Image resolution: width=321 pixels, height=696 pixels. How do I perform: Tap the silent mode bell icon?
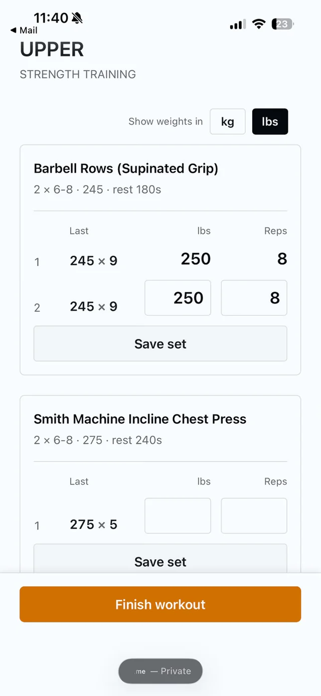click(x=77, y=19)
